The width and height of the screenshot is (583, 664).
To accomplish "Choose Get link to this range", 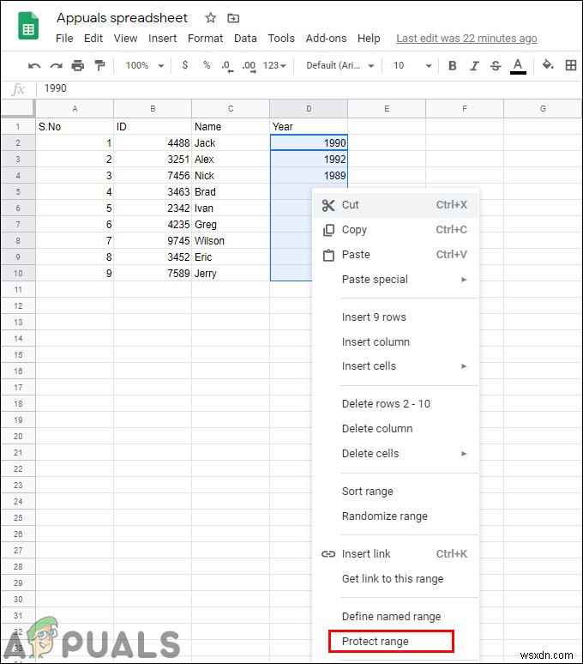I will point(395,579).
